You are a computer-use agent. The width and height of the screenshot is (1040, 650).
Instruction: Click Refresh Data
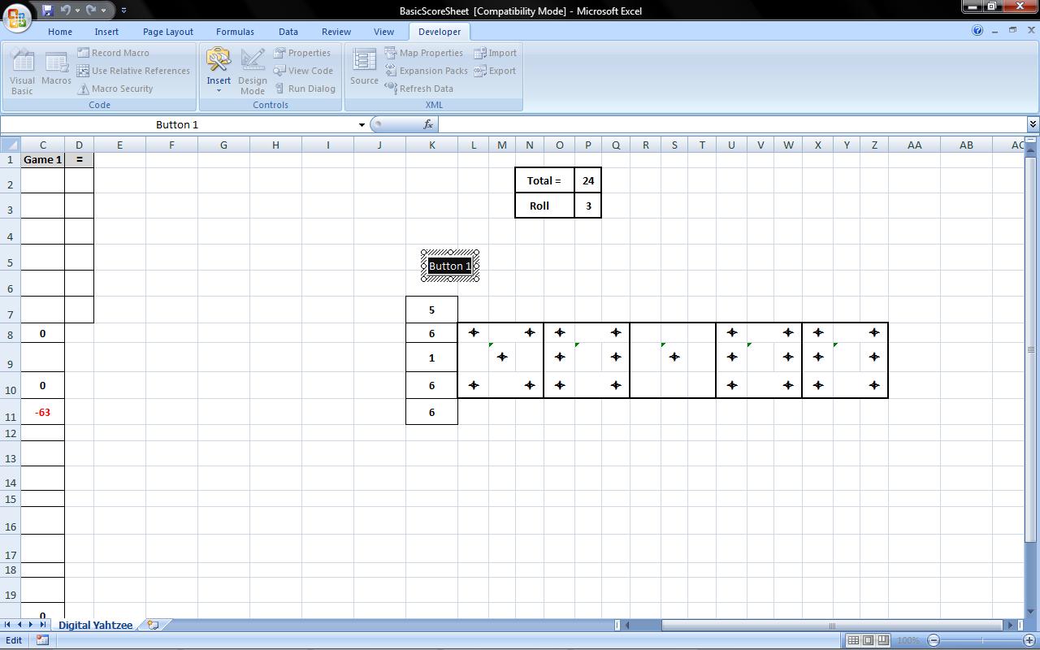pyautogui.click(x=418, y=89)
